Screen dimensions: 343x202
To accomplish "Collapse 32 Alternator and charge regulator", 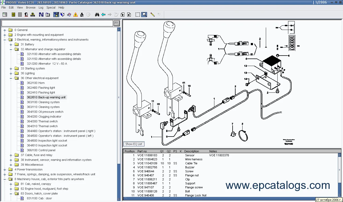I will pyautogui.click(x=11, y=49).
